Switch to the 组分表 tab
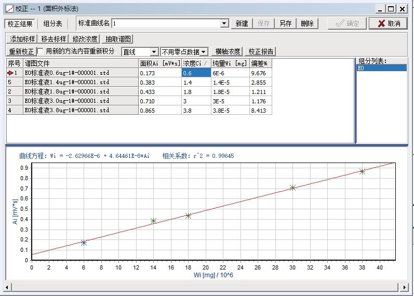The width and height of the screenshot is (414, 296). (52, 24)
